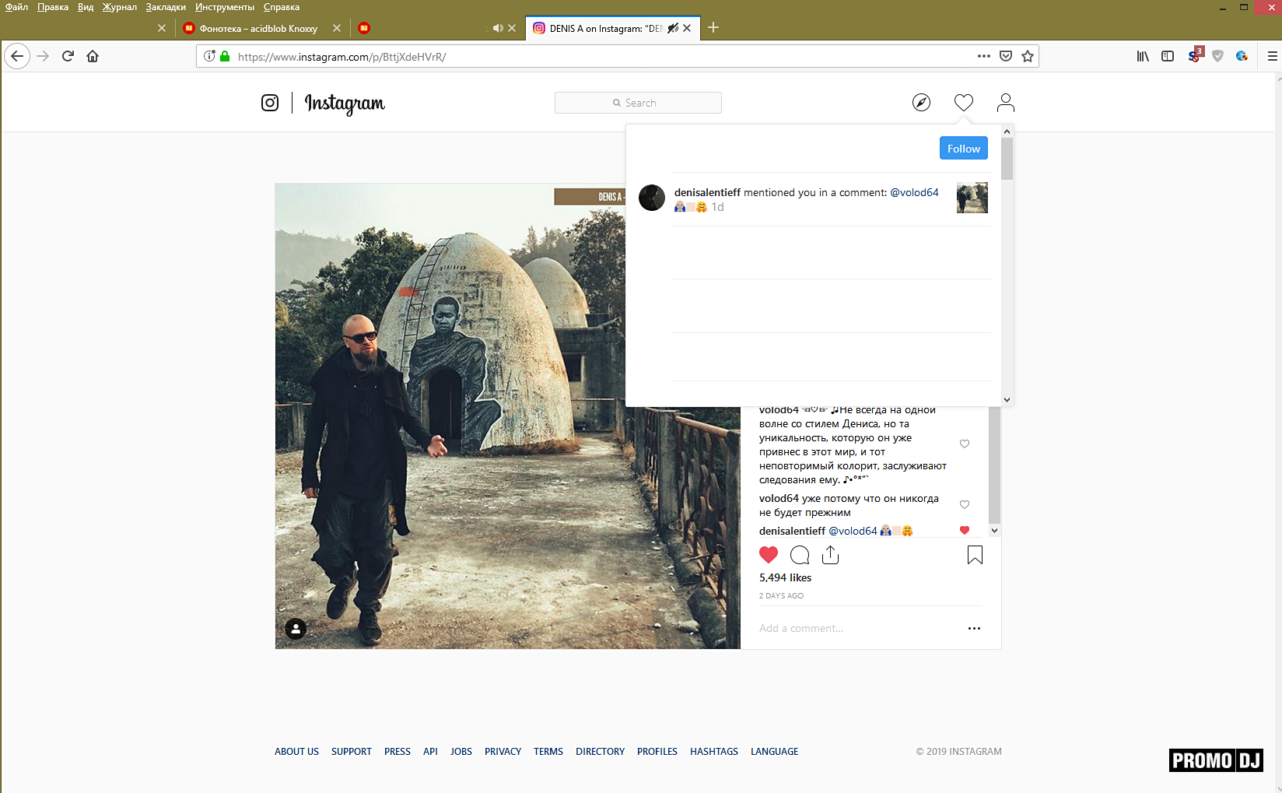Screen dimensions: 1282x793
Task: Open the PRIVACY footer link
Action: pyautogui.click(x=503, y=752)
